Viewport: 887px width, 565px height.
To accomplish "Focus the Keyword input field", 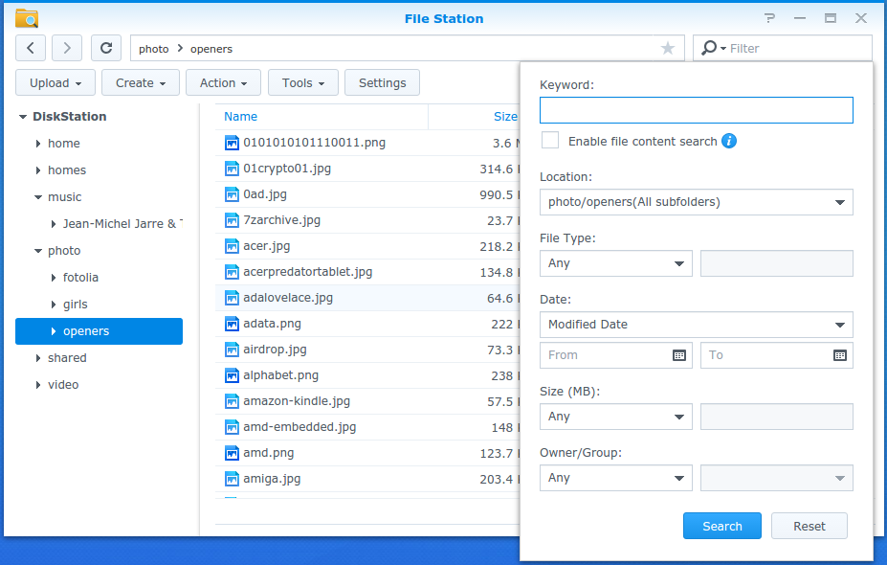I will [x=697, y=110].
